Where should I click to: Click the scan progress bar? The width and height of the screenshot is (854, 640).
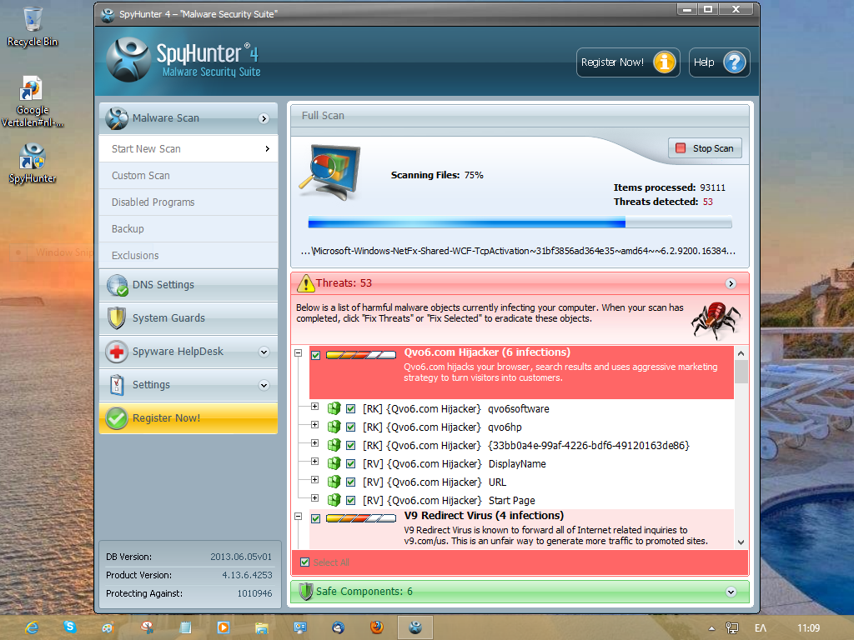pyautogui.click(x=520, y=222)
